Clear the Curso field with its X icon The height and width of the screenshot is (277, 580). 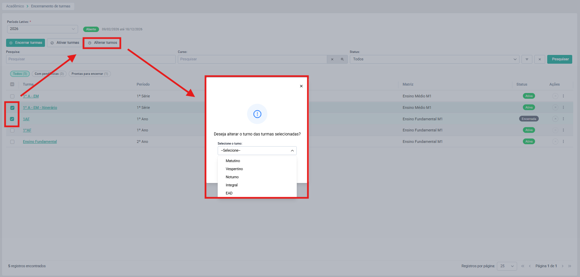tap(332, 59)
